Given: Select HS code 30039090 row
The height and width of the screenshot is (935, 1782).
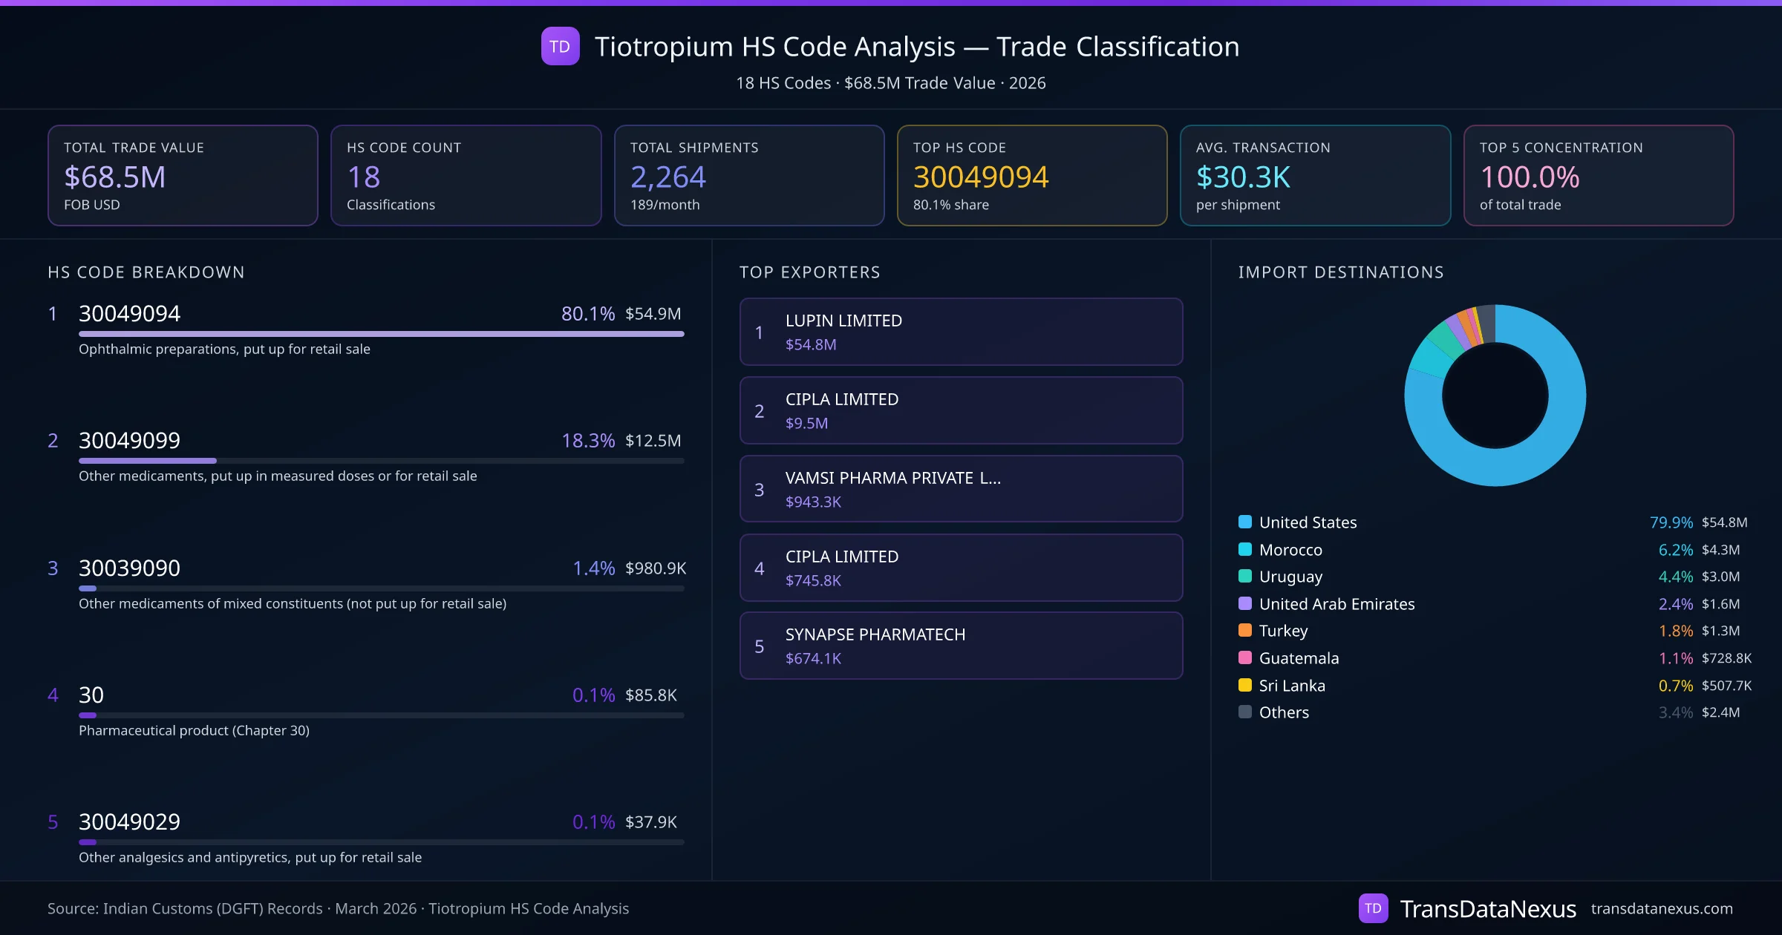Looking at the screenshot, I should (130, 568).
